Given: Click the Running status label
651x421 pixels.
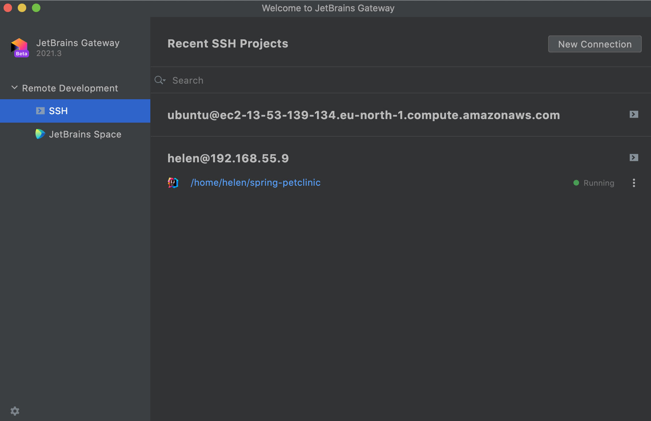Looking at the screenshot, I should (x=599, y=183).
